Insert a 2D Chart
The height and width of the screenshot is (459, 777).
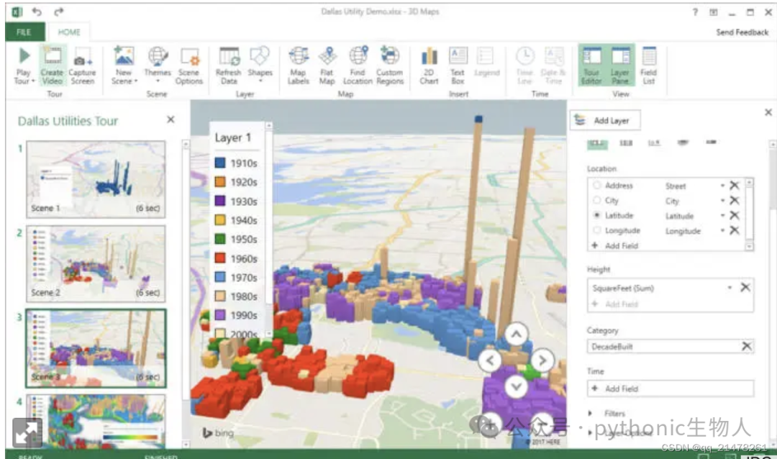(x=429, y=65)
